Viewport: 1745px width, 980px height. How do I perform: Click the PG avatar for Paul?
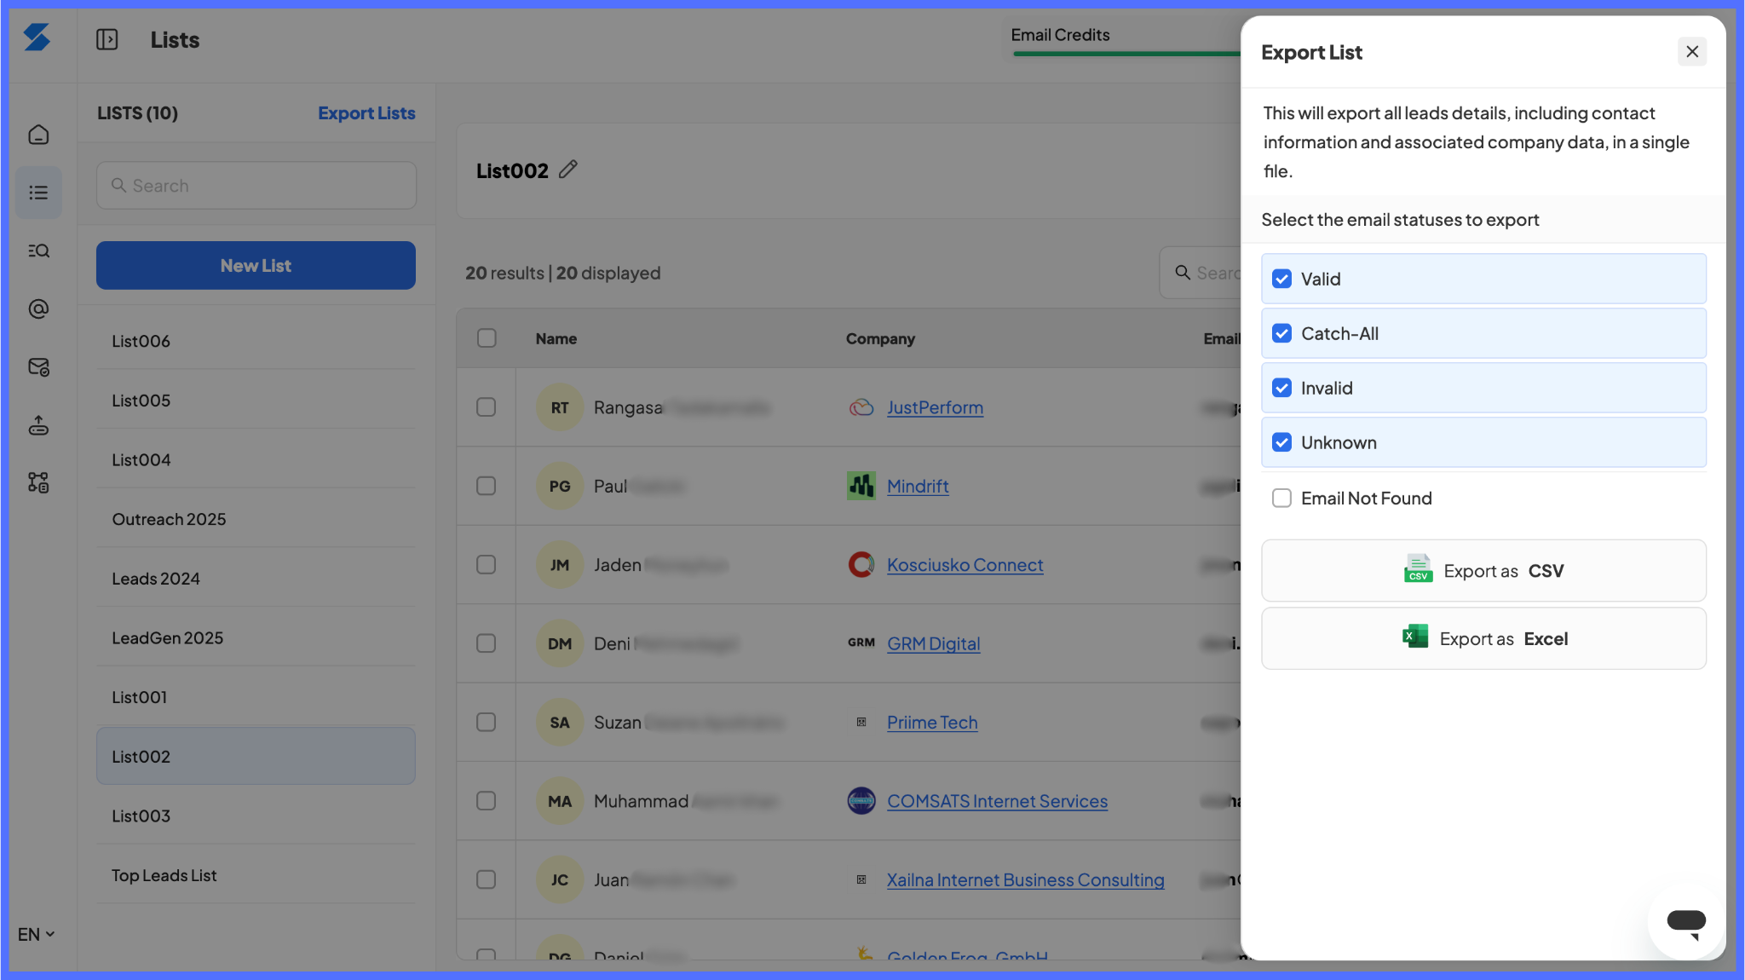tap(560, 486)
